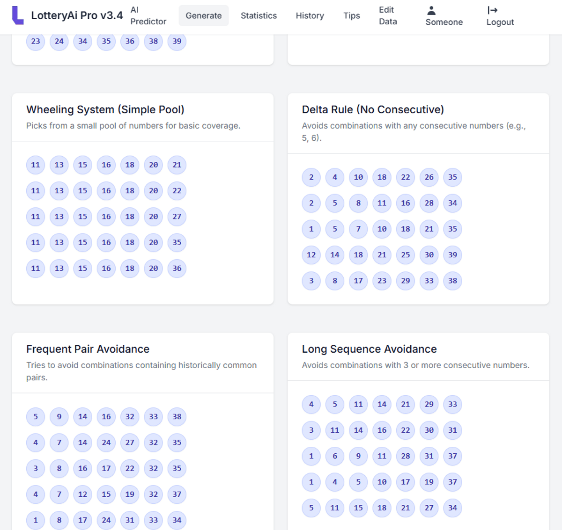Go to the Statistics page
562x530 pixels.
259,15
